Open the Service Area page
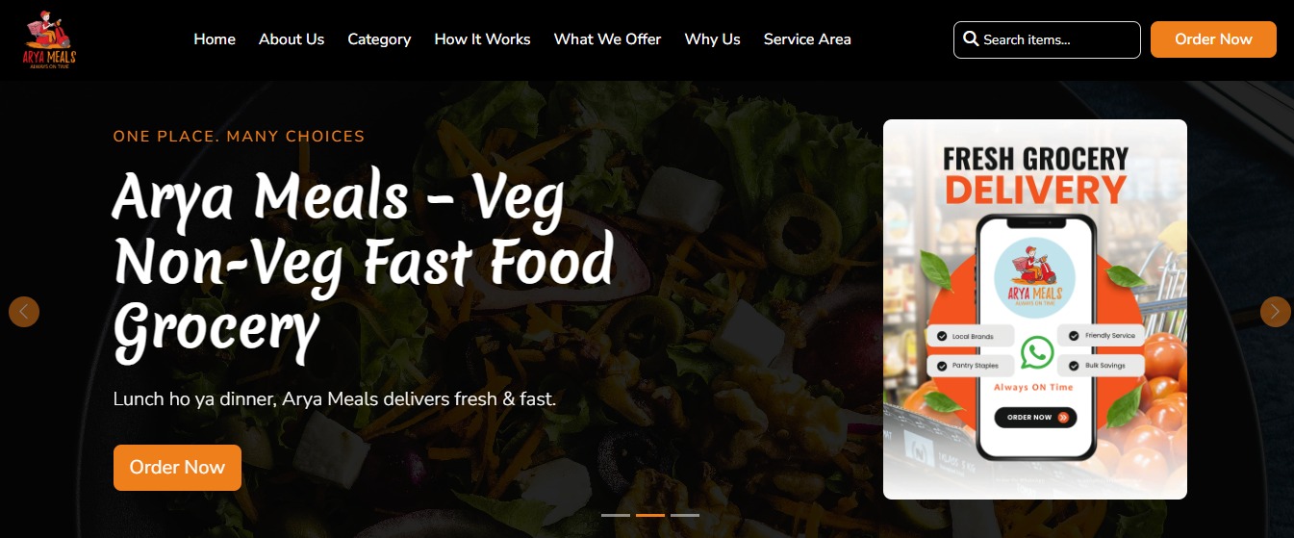 [807, 39]
